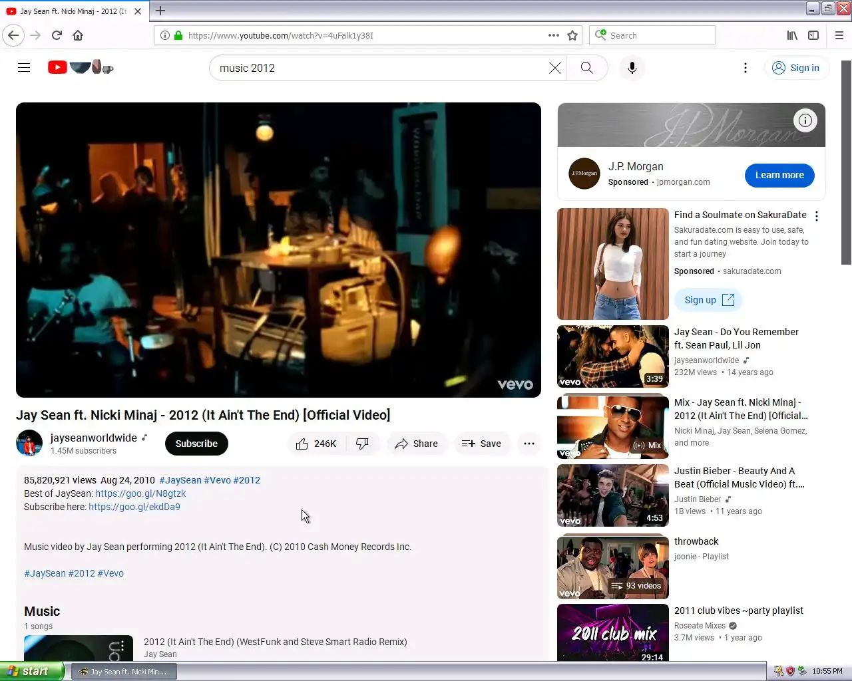Open the jayseanworldwide channel name link
This screenshot has height=681, width=852.
94,438
